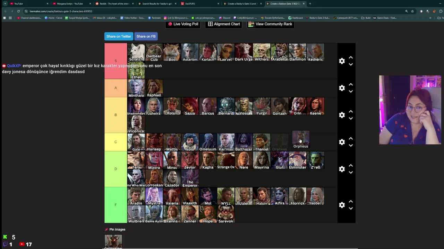The image size is (444, 249).
Task: Click Share on FB button
Action: (146, 36)
